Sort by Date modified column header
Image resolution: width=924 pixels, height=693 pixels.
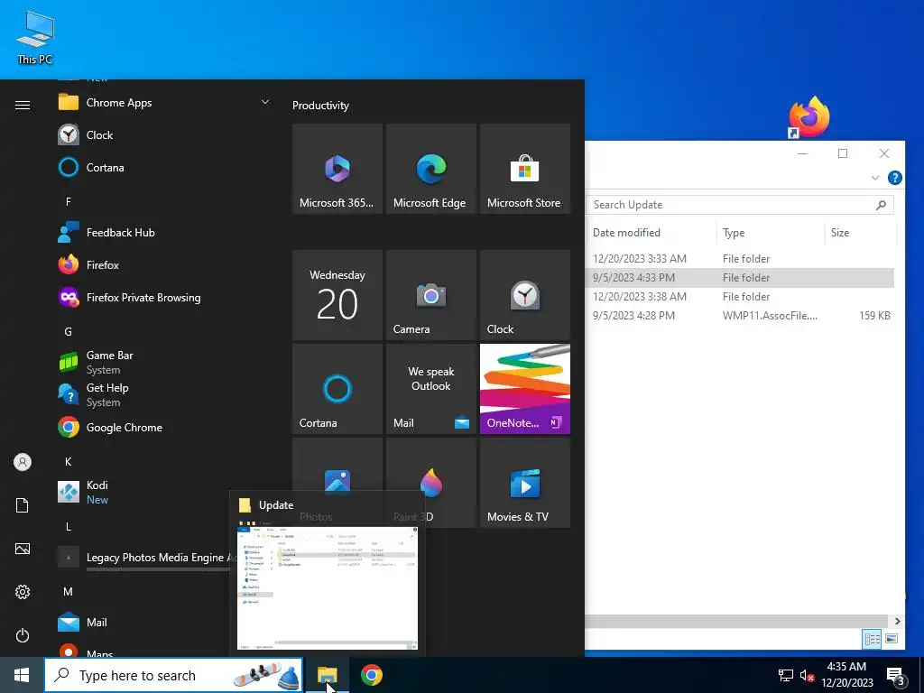click(626, 233)
